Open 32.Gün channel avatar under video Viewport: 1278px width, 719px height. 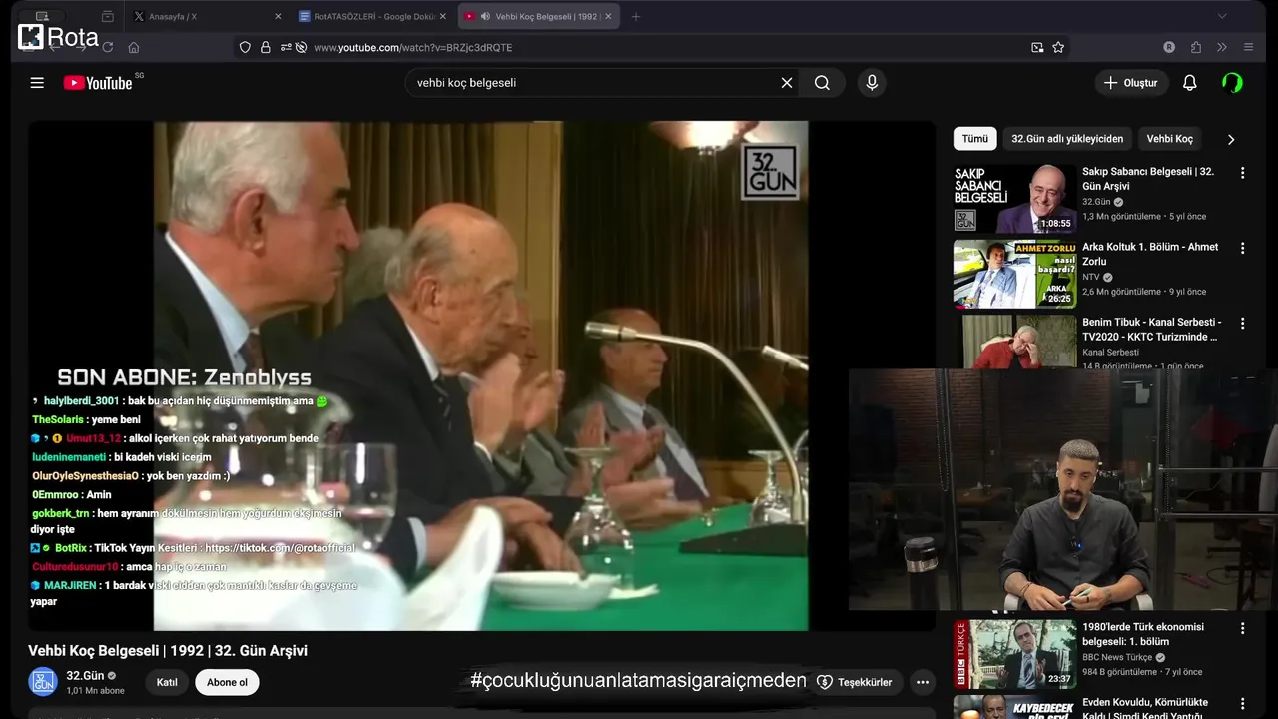pyautogui.click(x=43, y=682)
